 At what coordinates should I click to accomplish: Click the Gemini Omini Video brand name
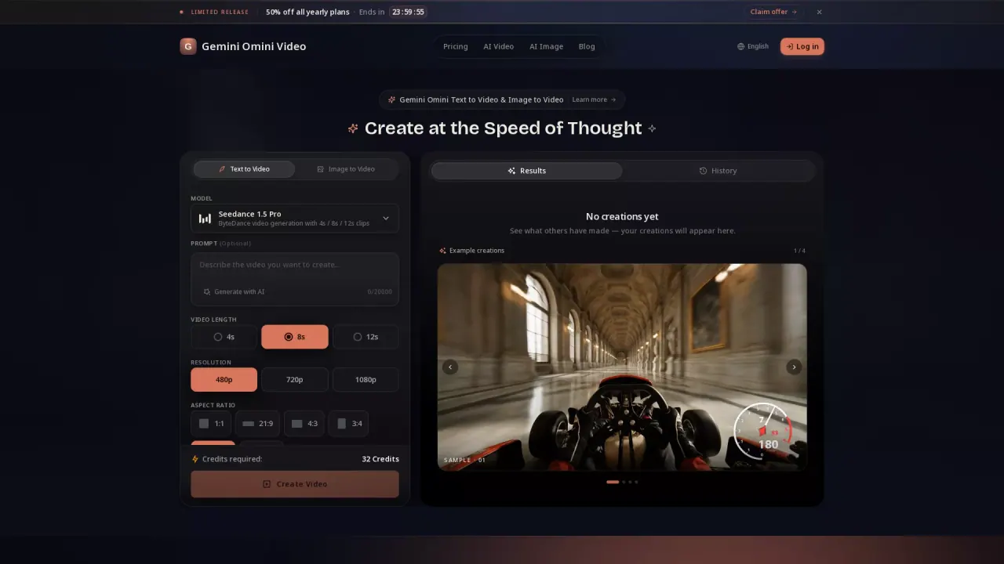pyautogui.click(x=253, y=46)
